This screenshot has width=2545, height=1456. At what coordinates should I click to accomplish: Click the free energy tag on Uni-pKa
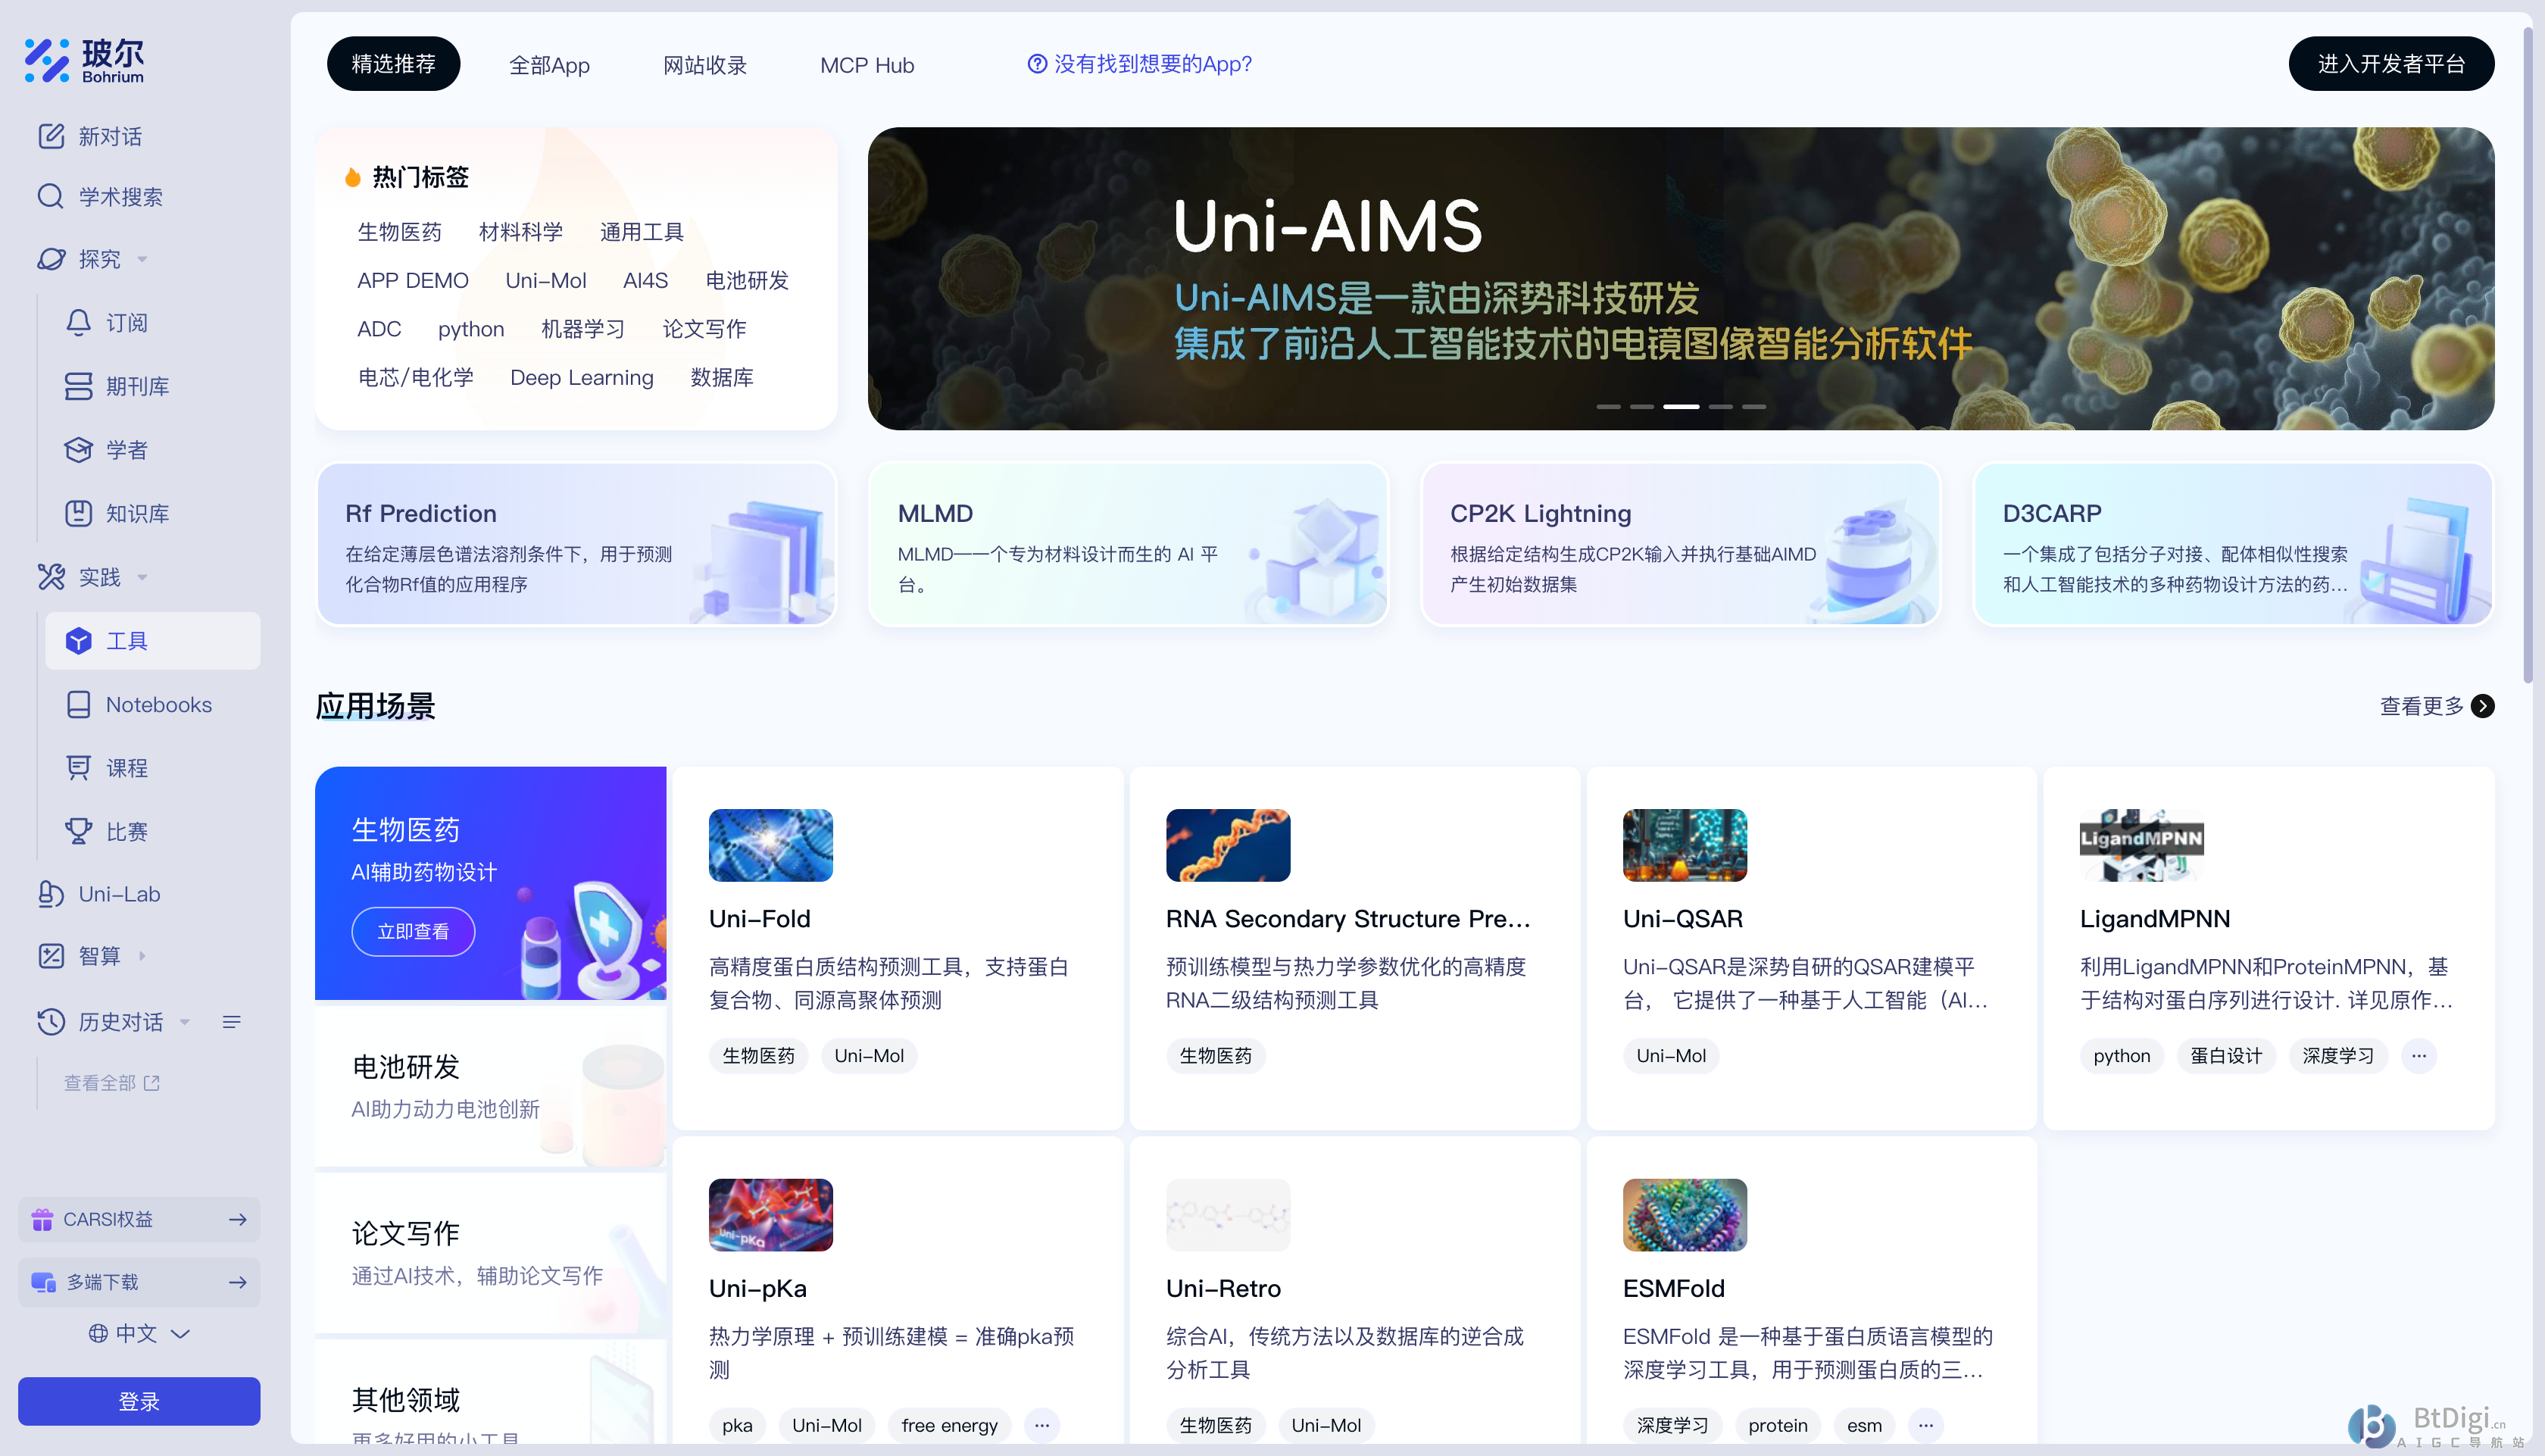pyautogui.click(x=950, y=1425)
